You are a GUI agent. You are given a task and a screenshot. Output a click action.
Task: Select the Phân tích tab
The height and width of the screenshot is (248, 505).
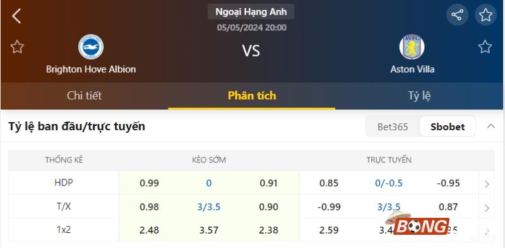coord(252,96)
